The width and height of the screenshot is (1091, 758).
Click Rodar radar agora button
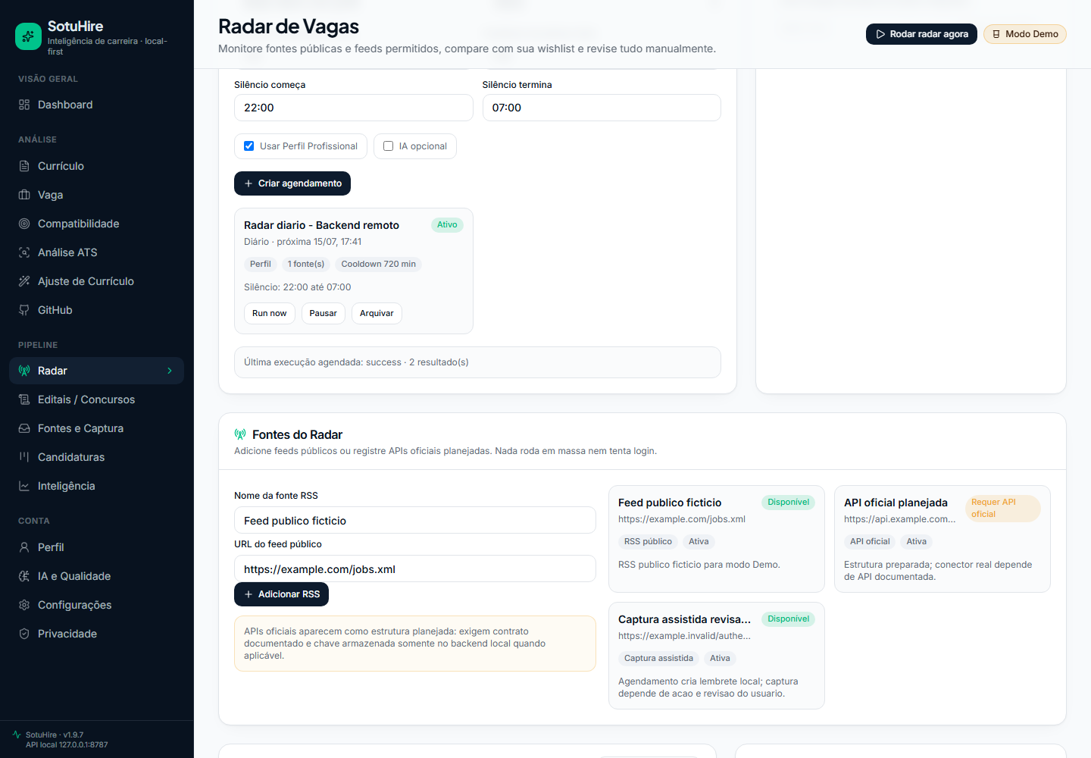[921, 34]
